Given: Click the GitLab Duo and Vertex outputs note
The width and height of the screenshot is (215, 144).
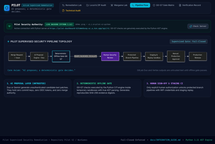Looking at the screenshot, I should (172, 70).
